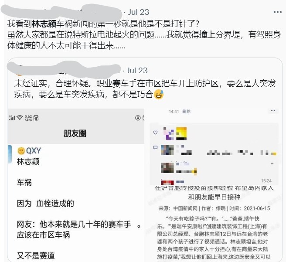The width and height of the screenshot is (286, 262).
Task: Open the QXY username in Moments post
Action: [34, 150]
